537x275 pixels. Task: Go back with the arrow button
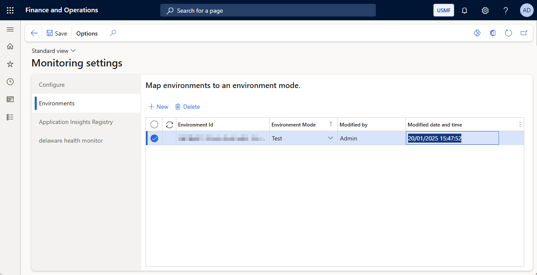click(34, 33)
